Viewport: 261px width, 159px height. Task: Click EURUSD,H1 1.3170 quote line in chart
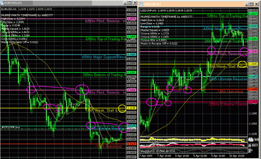click(26, 9)
